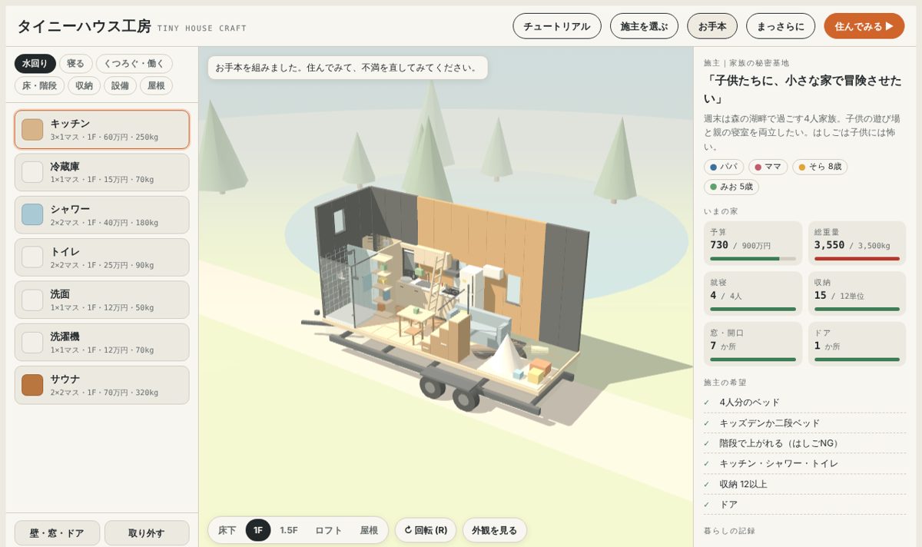This screenshot has width=922, height=547.
Task: Click the パパ family member chip
Action: click(724, 167)
